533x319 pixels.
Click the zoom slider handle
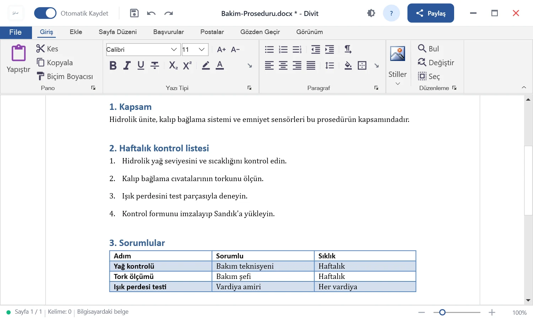[442, 312]
